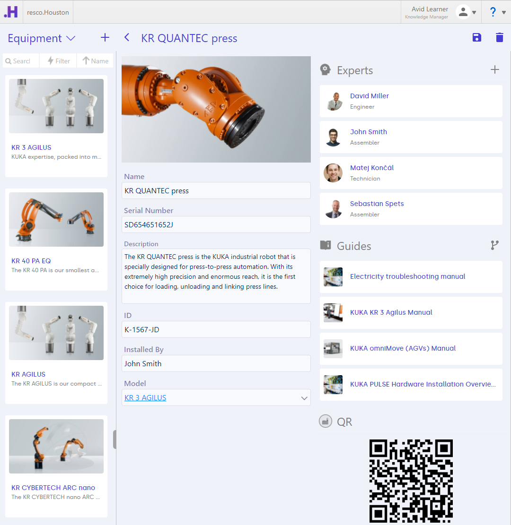The width and height of the screenshot is (511, 525).
Task: Click the sidebar collapse handle
Action: pyautogui.click(x=115, y=439)
